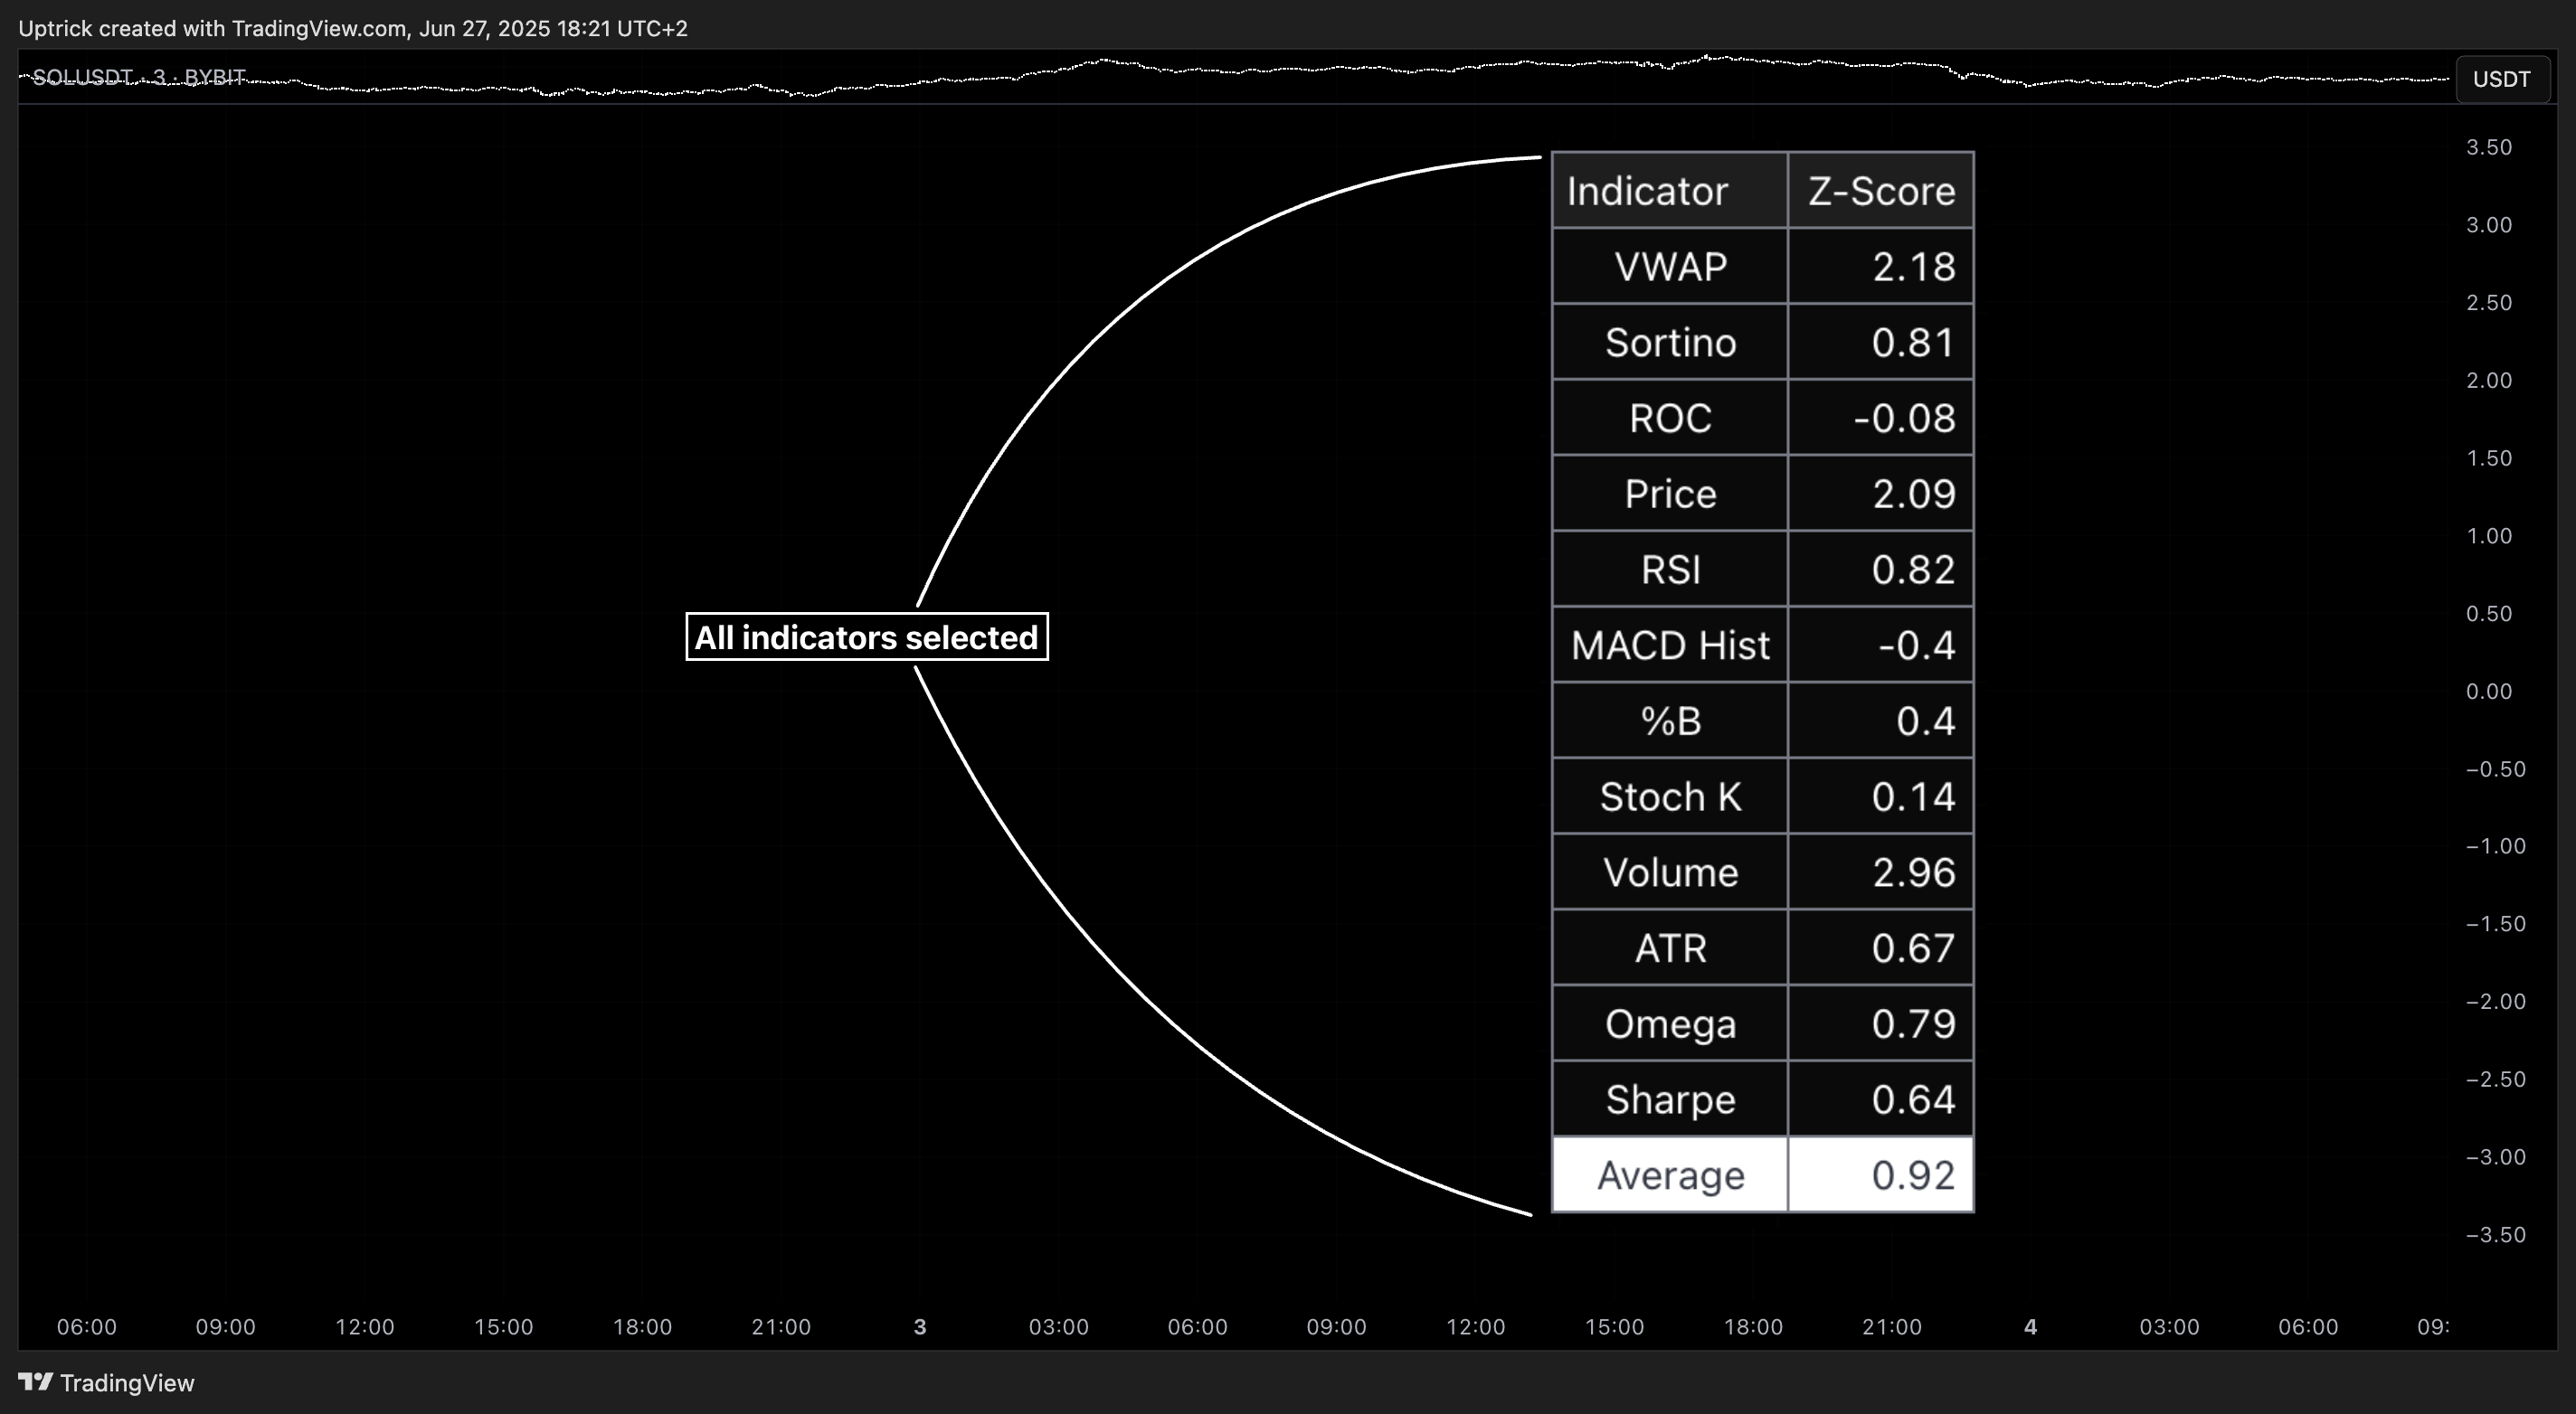This screenshot has width=2576, height=1414.
Task: Click the Average z-score value 0.92
Action: click(1881, 1175)
